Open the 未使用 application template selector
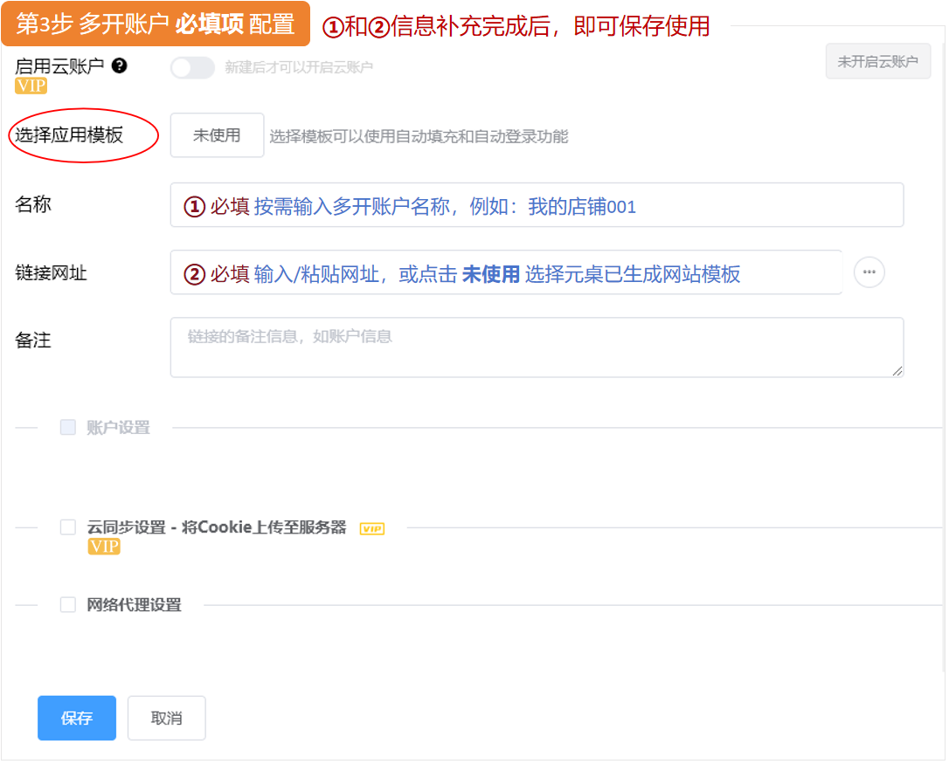949x764 pixels. tap(217, 134)
